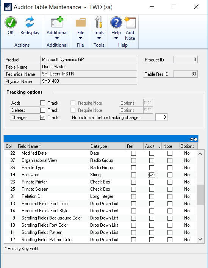
Task: Click the Long Integer datatype cell
Action: (x=102, y=196)
